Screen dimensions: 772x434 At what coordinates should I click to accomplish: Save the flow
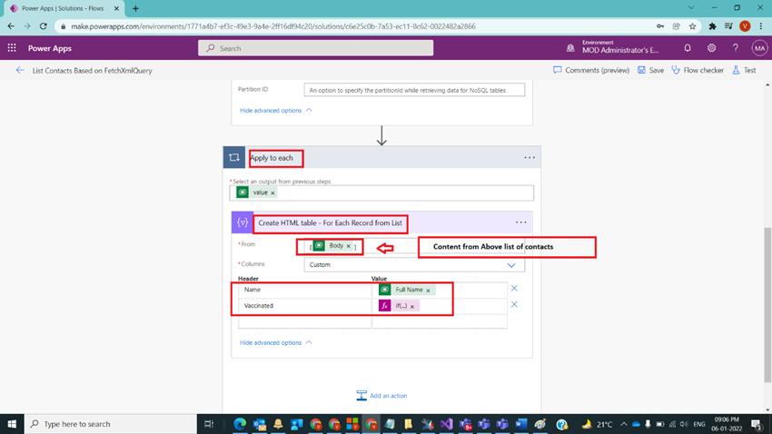(650, 70)
